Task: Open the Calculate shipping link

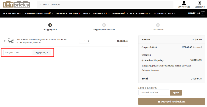Action: [150, 70]
